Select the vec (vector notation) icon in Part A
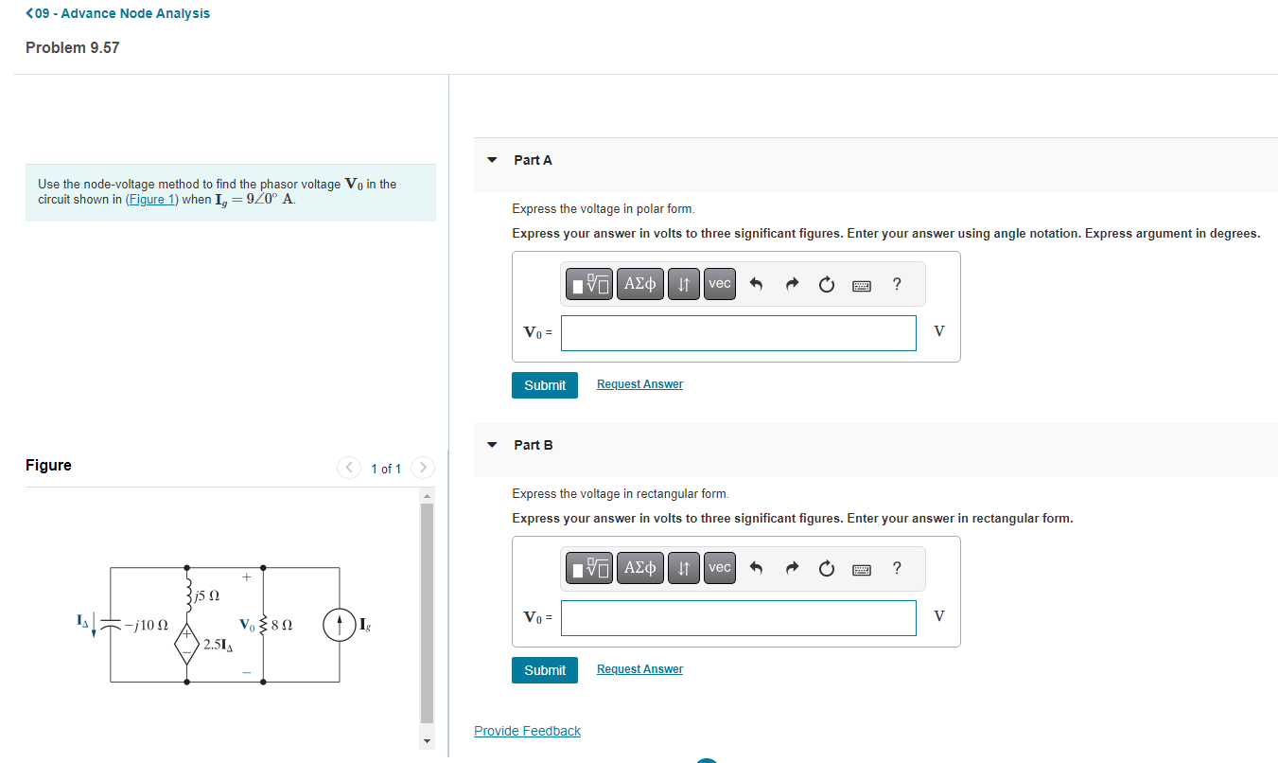Image resolution: width=1278 pixels, height=763 pixels. pyautogui.click(x=719, y=283)
